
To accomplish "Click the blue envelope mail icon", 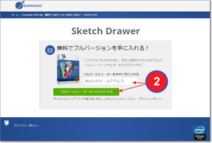I will tap(50, 50).
